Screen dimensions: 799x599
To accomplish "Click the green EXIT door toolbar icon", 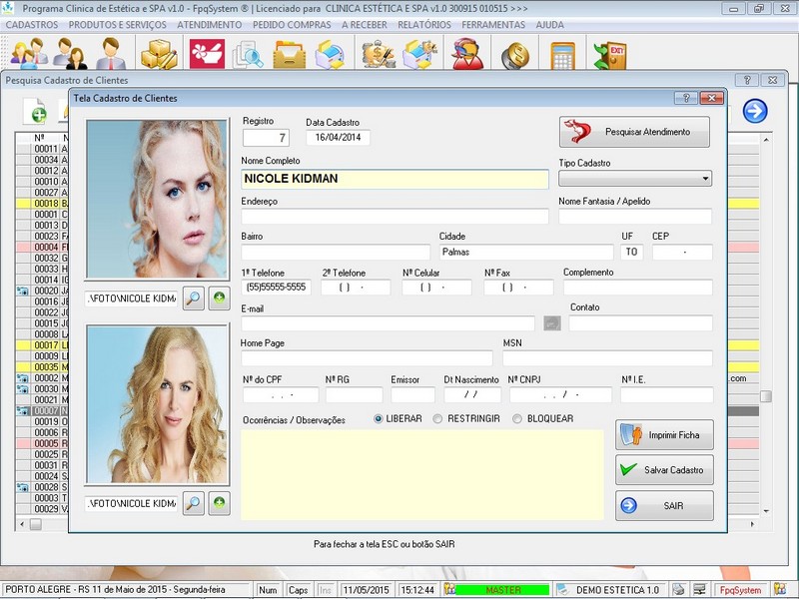I will (607, 53).
